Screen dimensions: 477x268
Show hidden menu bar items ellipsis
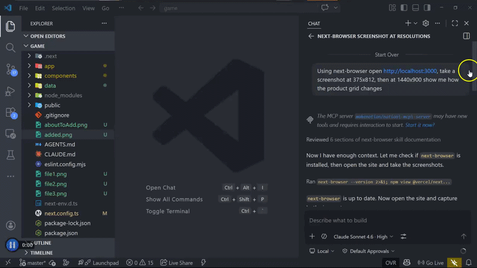pos(121,8)
